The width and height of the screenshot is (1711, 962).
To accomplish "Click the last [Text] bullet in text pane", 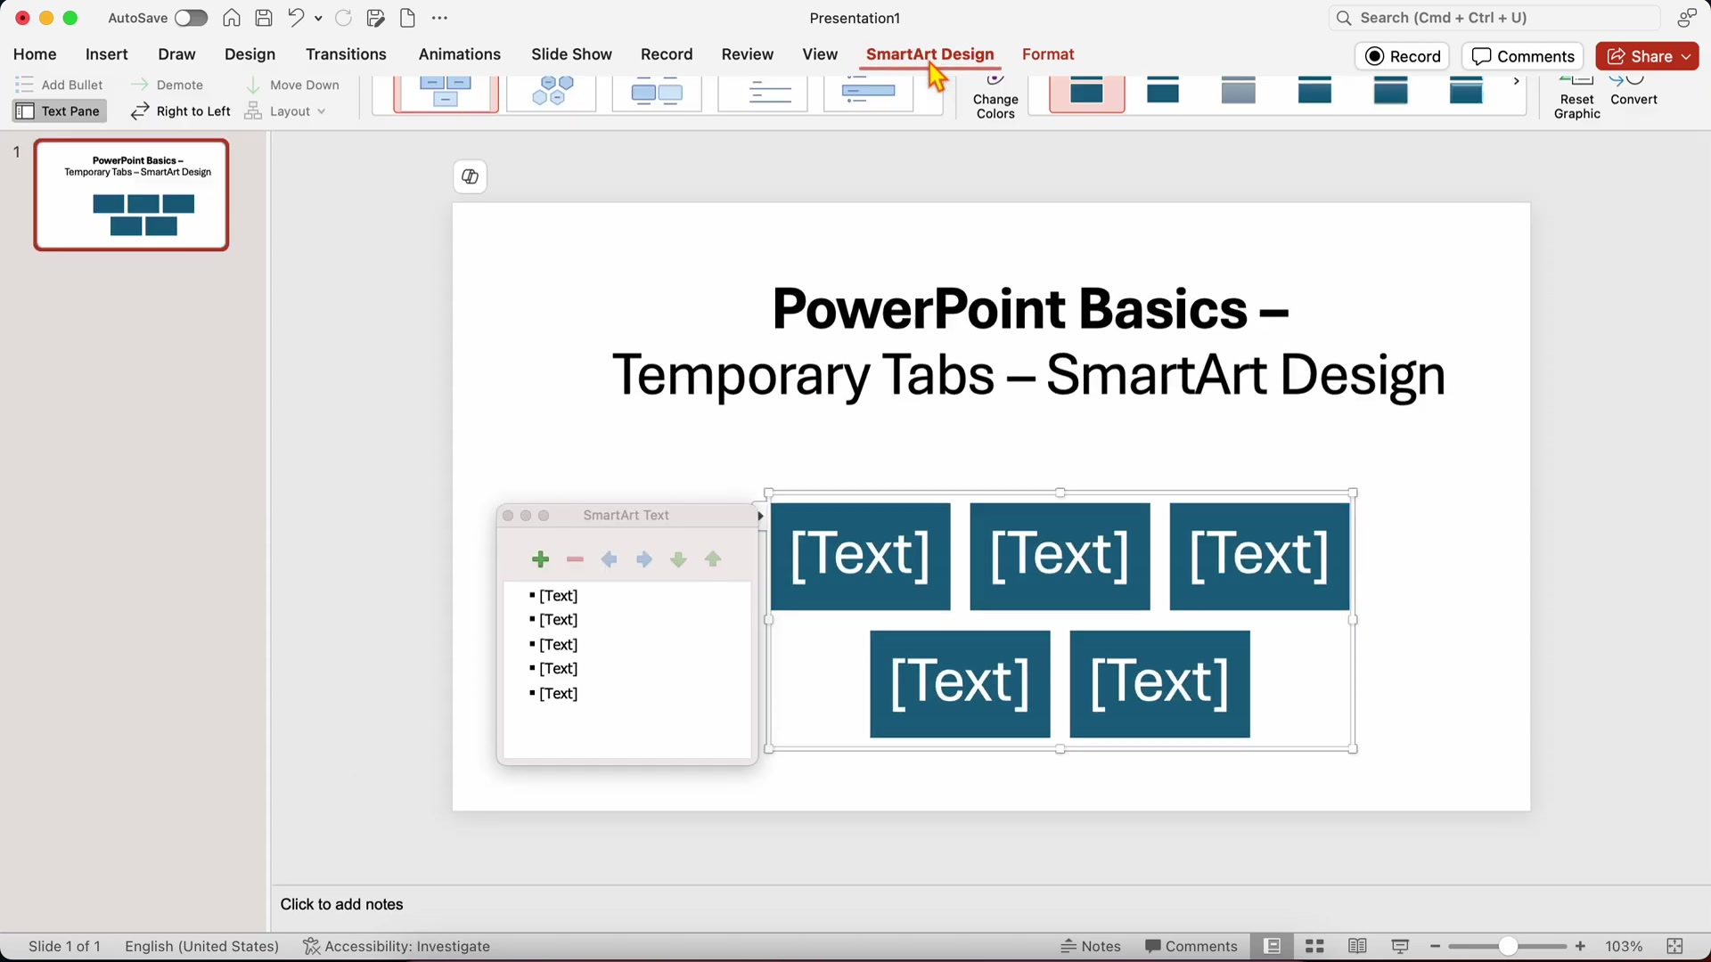I will [559, 694].
